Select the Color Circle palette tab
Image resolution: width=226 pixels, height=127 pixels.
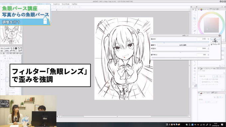204,9
